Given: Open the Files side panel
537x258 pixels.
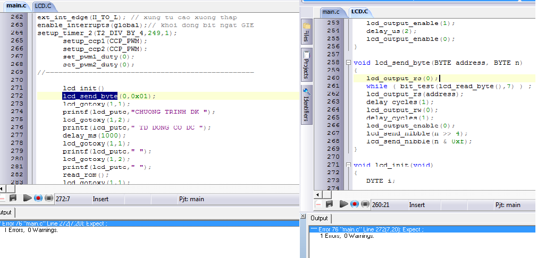Looking at the screenshot, I should (306, 31).
